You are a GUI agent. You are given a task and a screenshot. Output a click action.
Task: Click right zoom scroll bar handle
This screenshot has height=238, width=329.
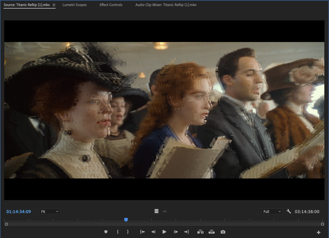point(322,224)
